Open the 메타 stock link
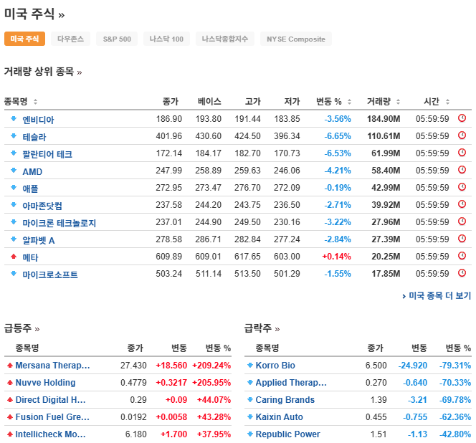This screenshot has width=476, height=443. (x=30, y=257)
